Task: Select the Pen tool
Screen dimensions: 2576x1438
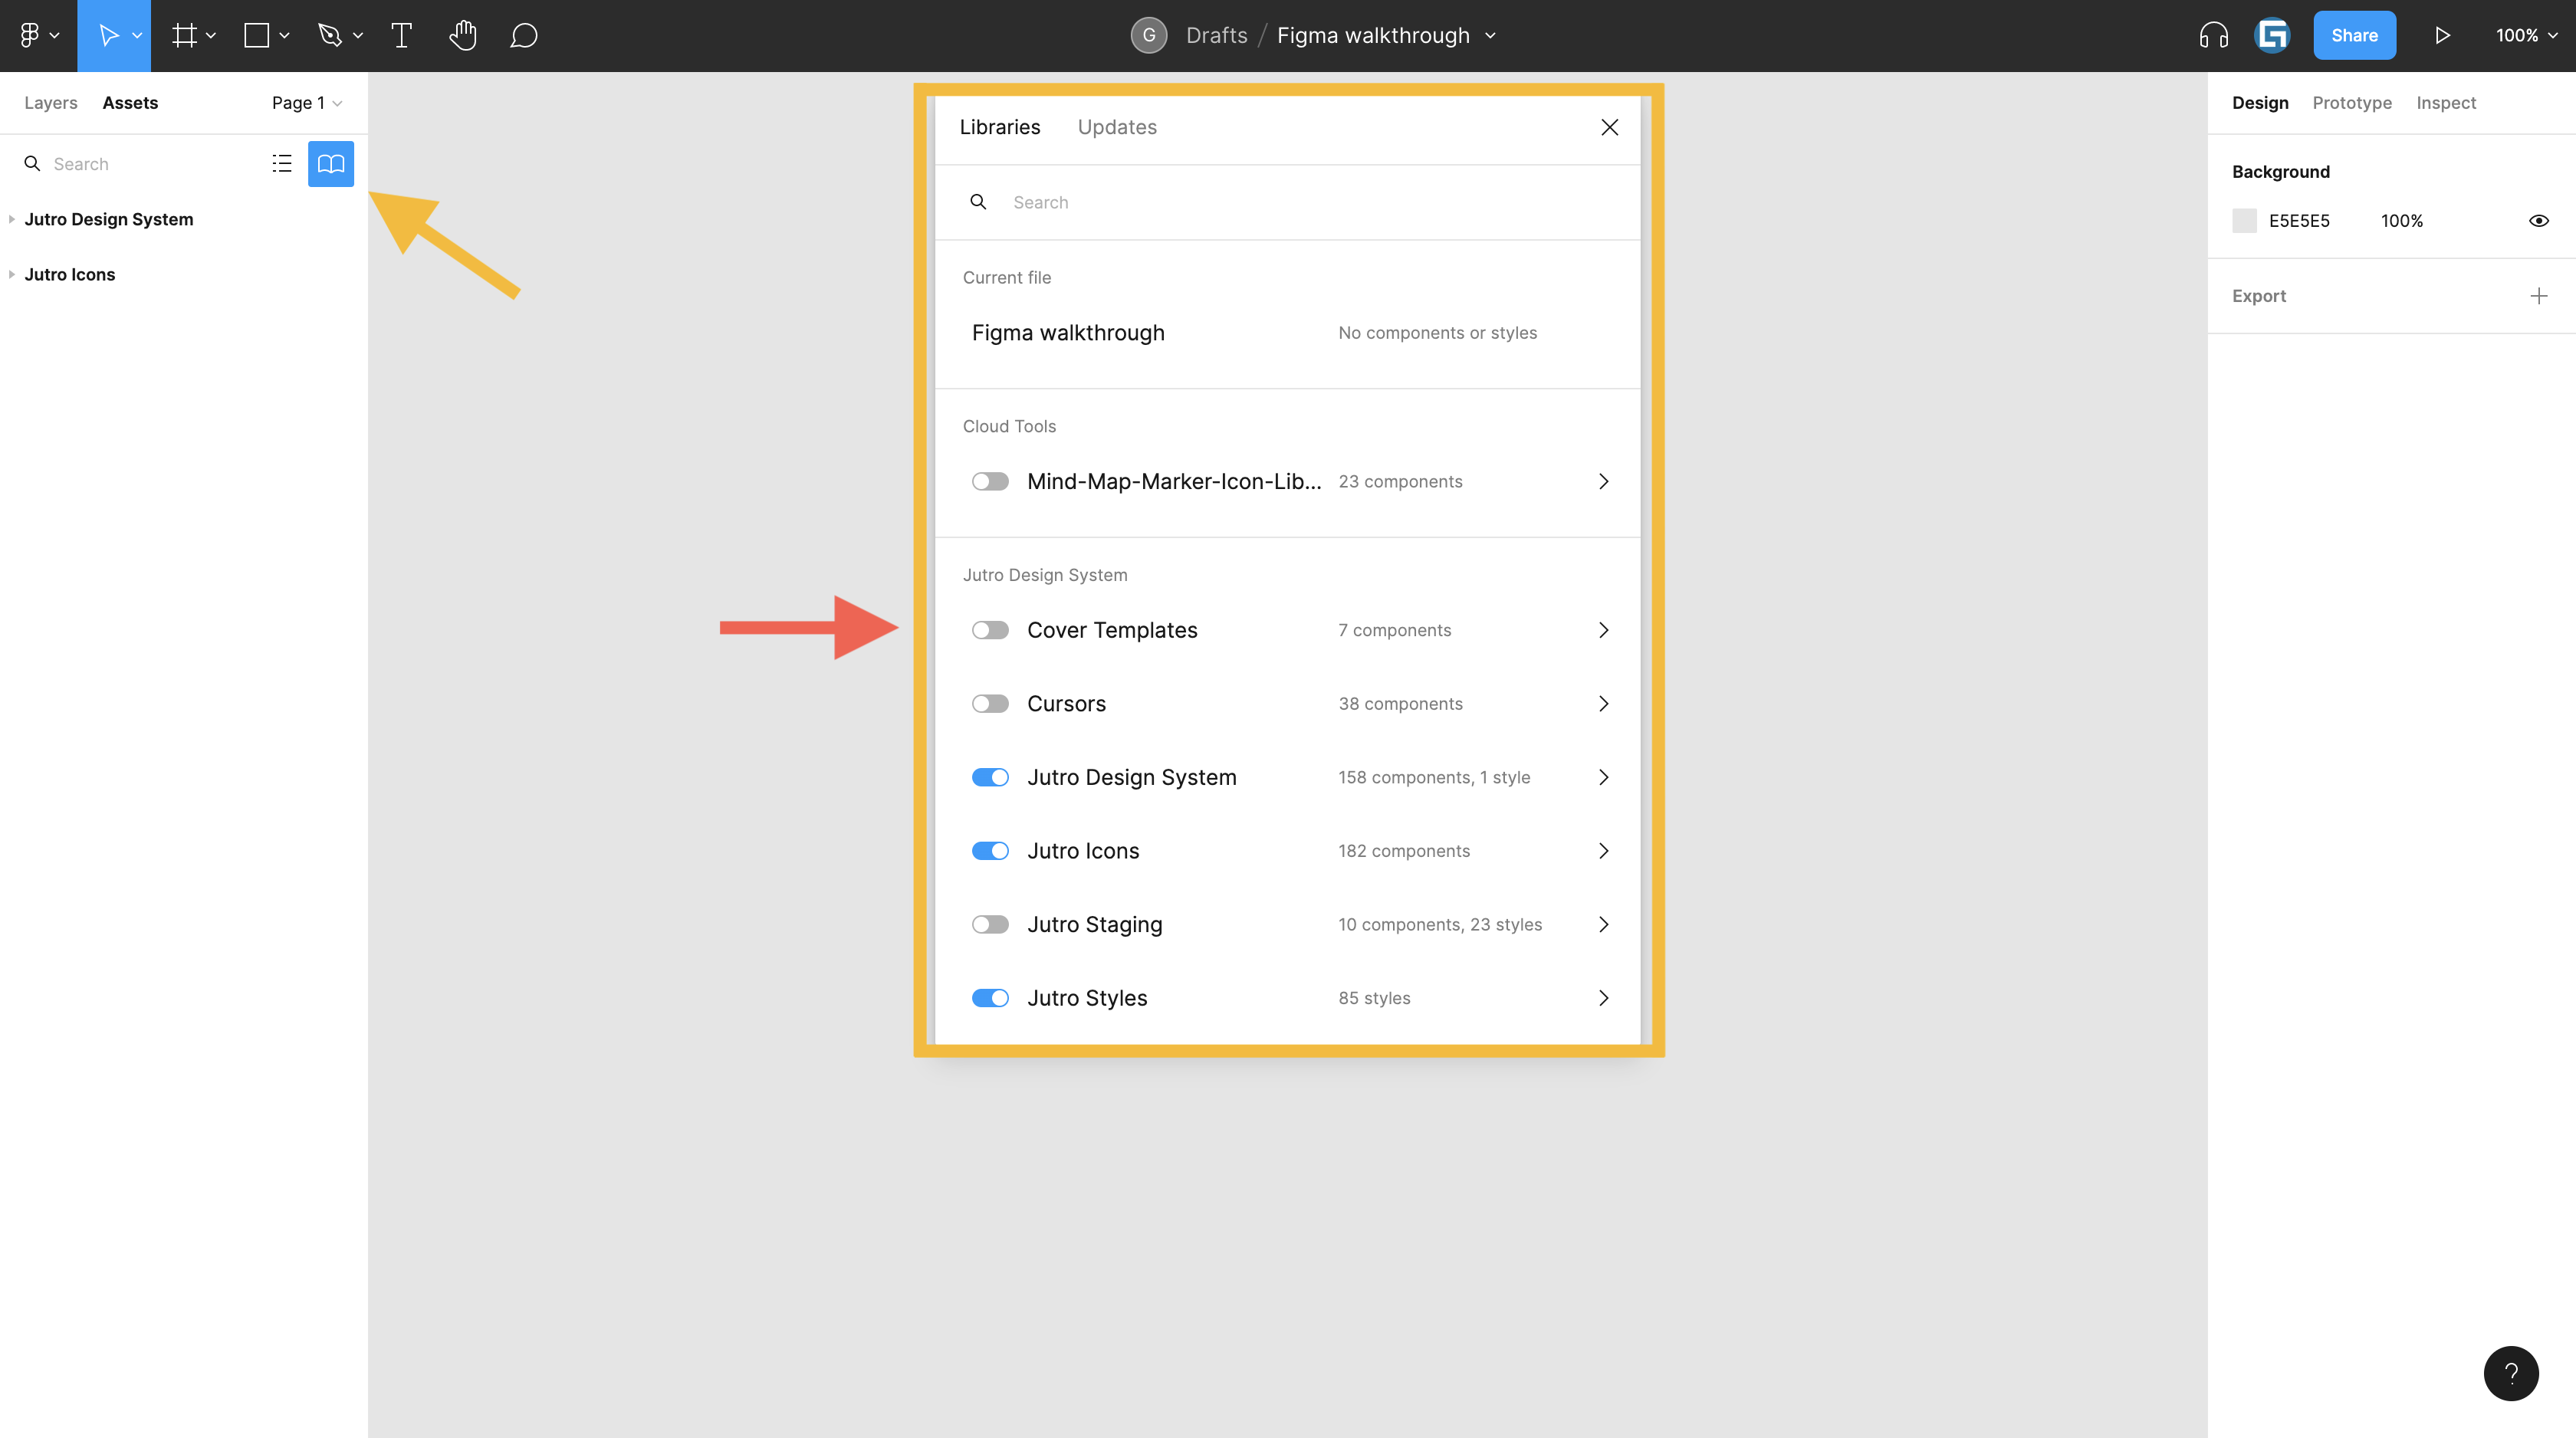Action: click(x=329, y=36)
